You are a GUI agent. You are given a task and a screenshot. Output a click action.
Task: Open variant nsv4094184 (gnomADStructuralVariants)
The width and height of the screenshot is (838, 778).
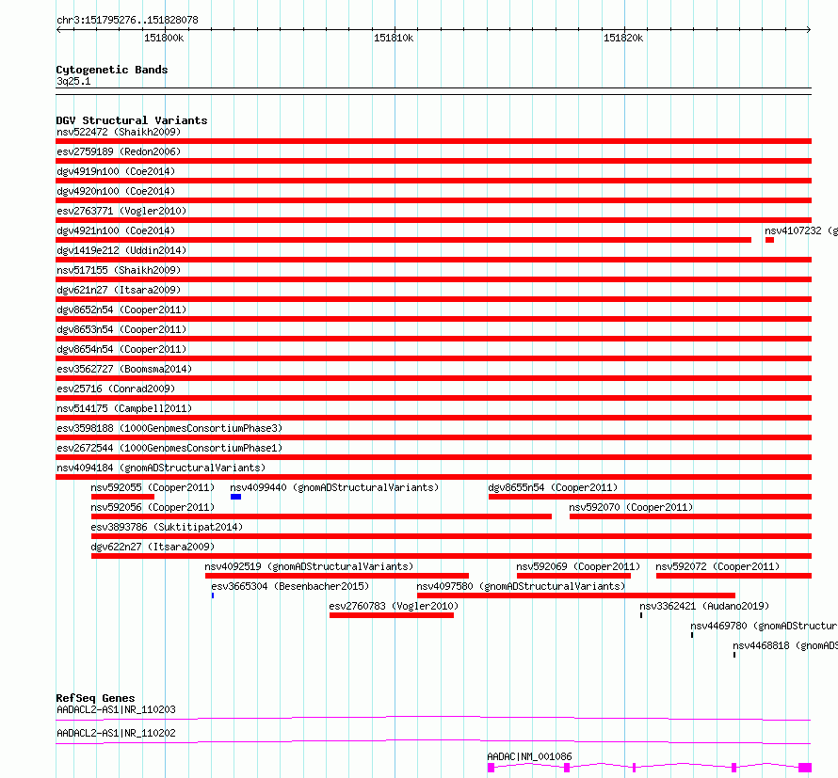(x=433, y=477)
